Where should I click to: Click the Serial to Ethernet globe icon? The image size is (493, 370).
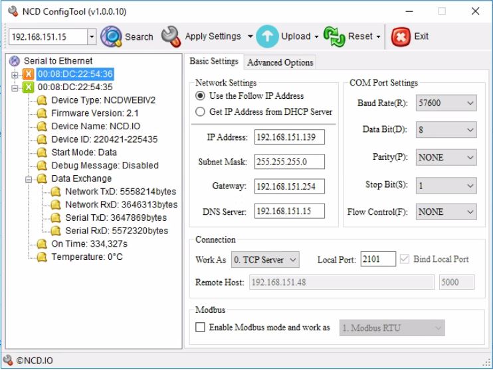pyautogui.click(x=15, y=61)
